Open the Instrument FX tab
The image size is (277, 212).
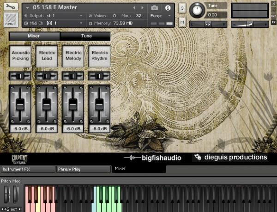point(28,170)
